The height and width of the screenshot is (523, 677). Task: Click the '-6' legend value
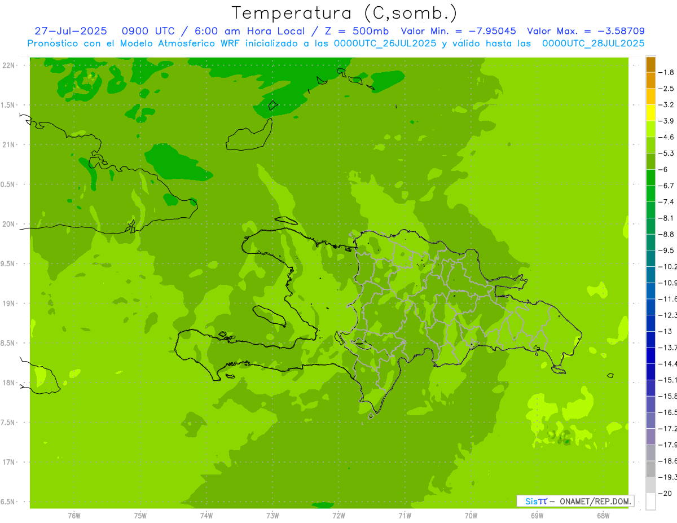tap(664, 169)
